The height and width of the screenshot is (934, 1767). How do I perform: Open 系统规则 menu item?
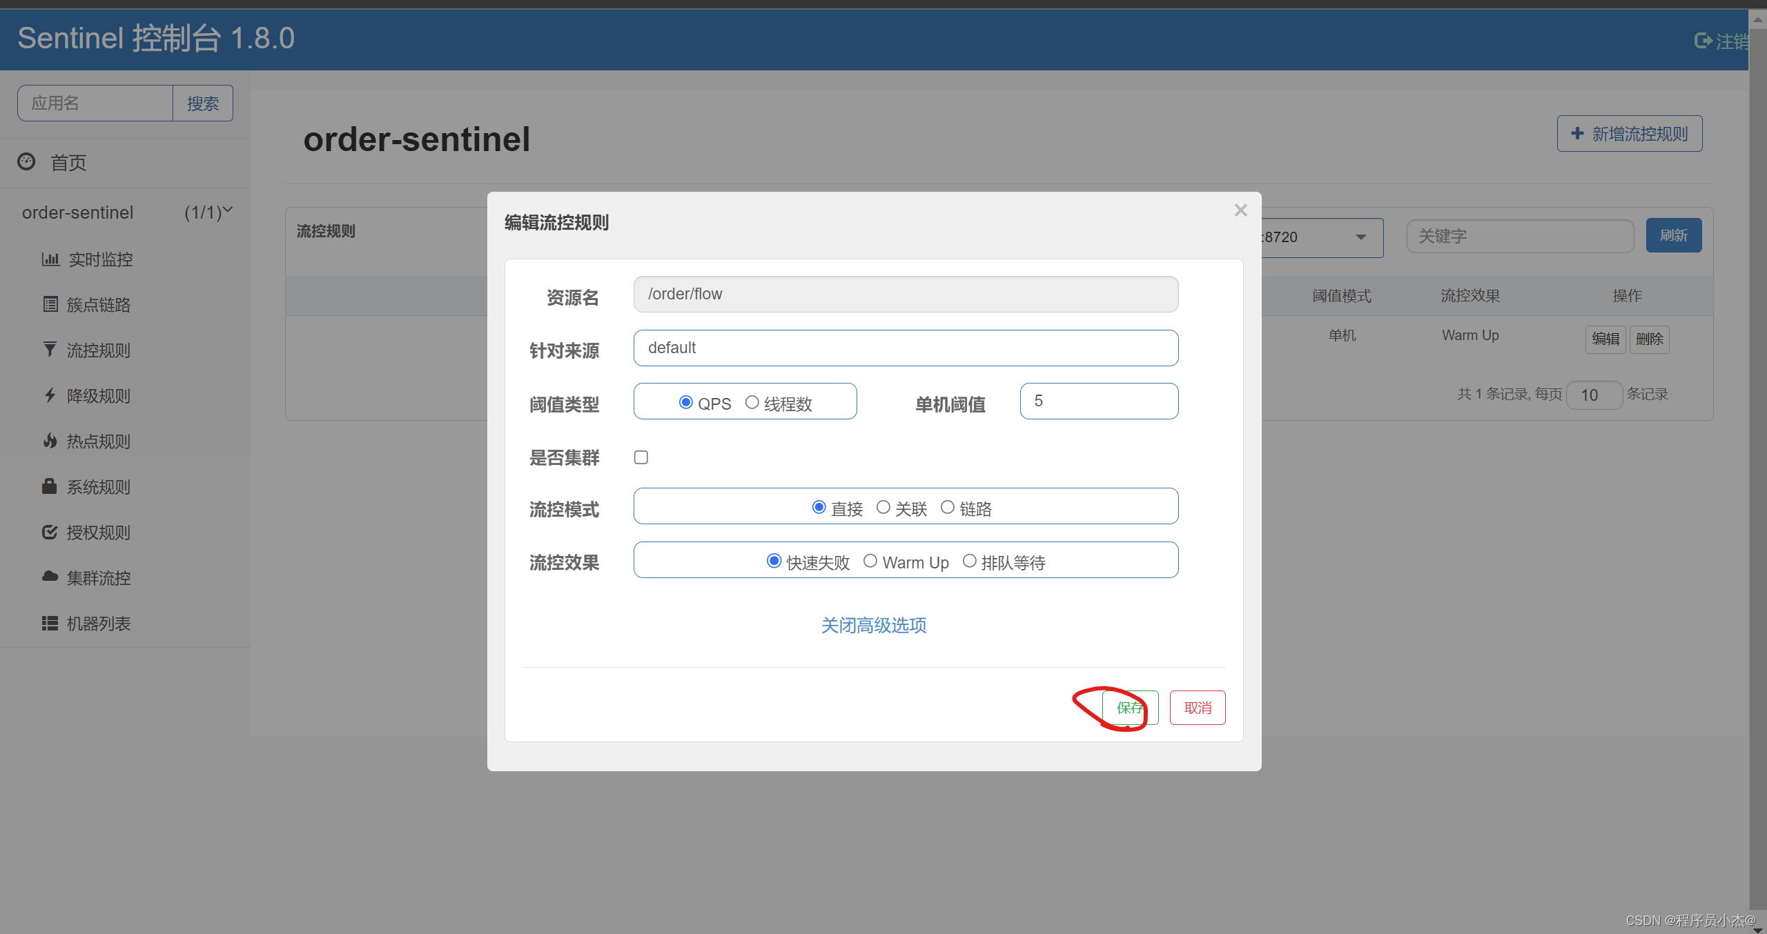[x=99, y=487]
